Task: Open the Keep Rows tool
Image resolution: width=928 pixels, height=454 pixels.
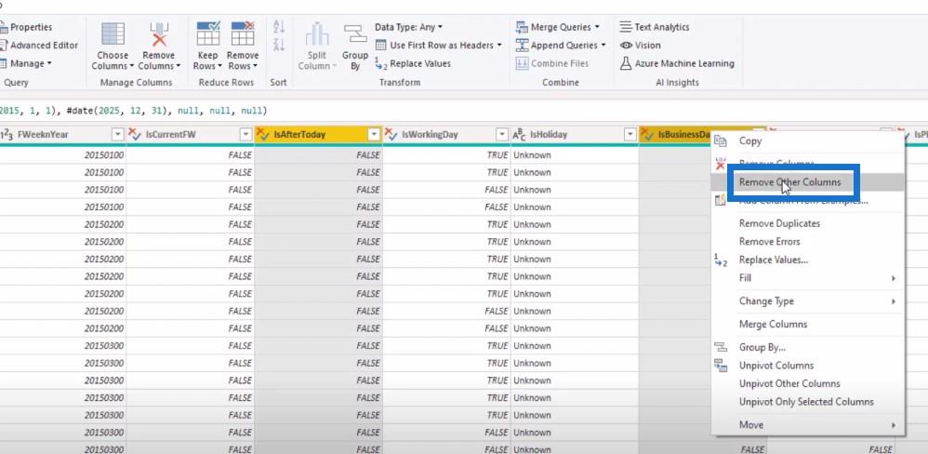Action: (207, 46)
